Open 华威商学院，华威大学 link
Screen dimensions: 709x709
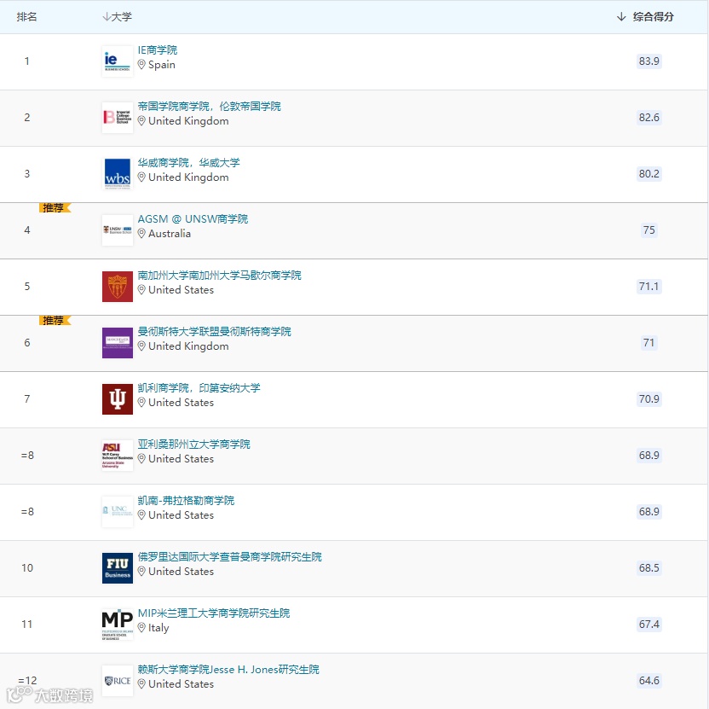(188, 163)
